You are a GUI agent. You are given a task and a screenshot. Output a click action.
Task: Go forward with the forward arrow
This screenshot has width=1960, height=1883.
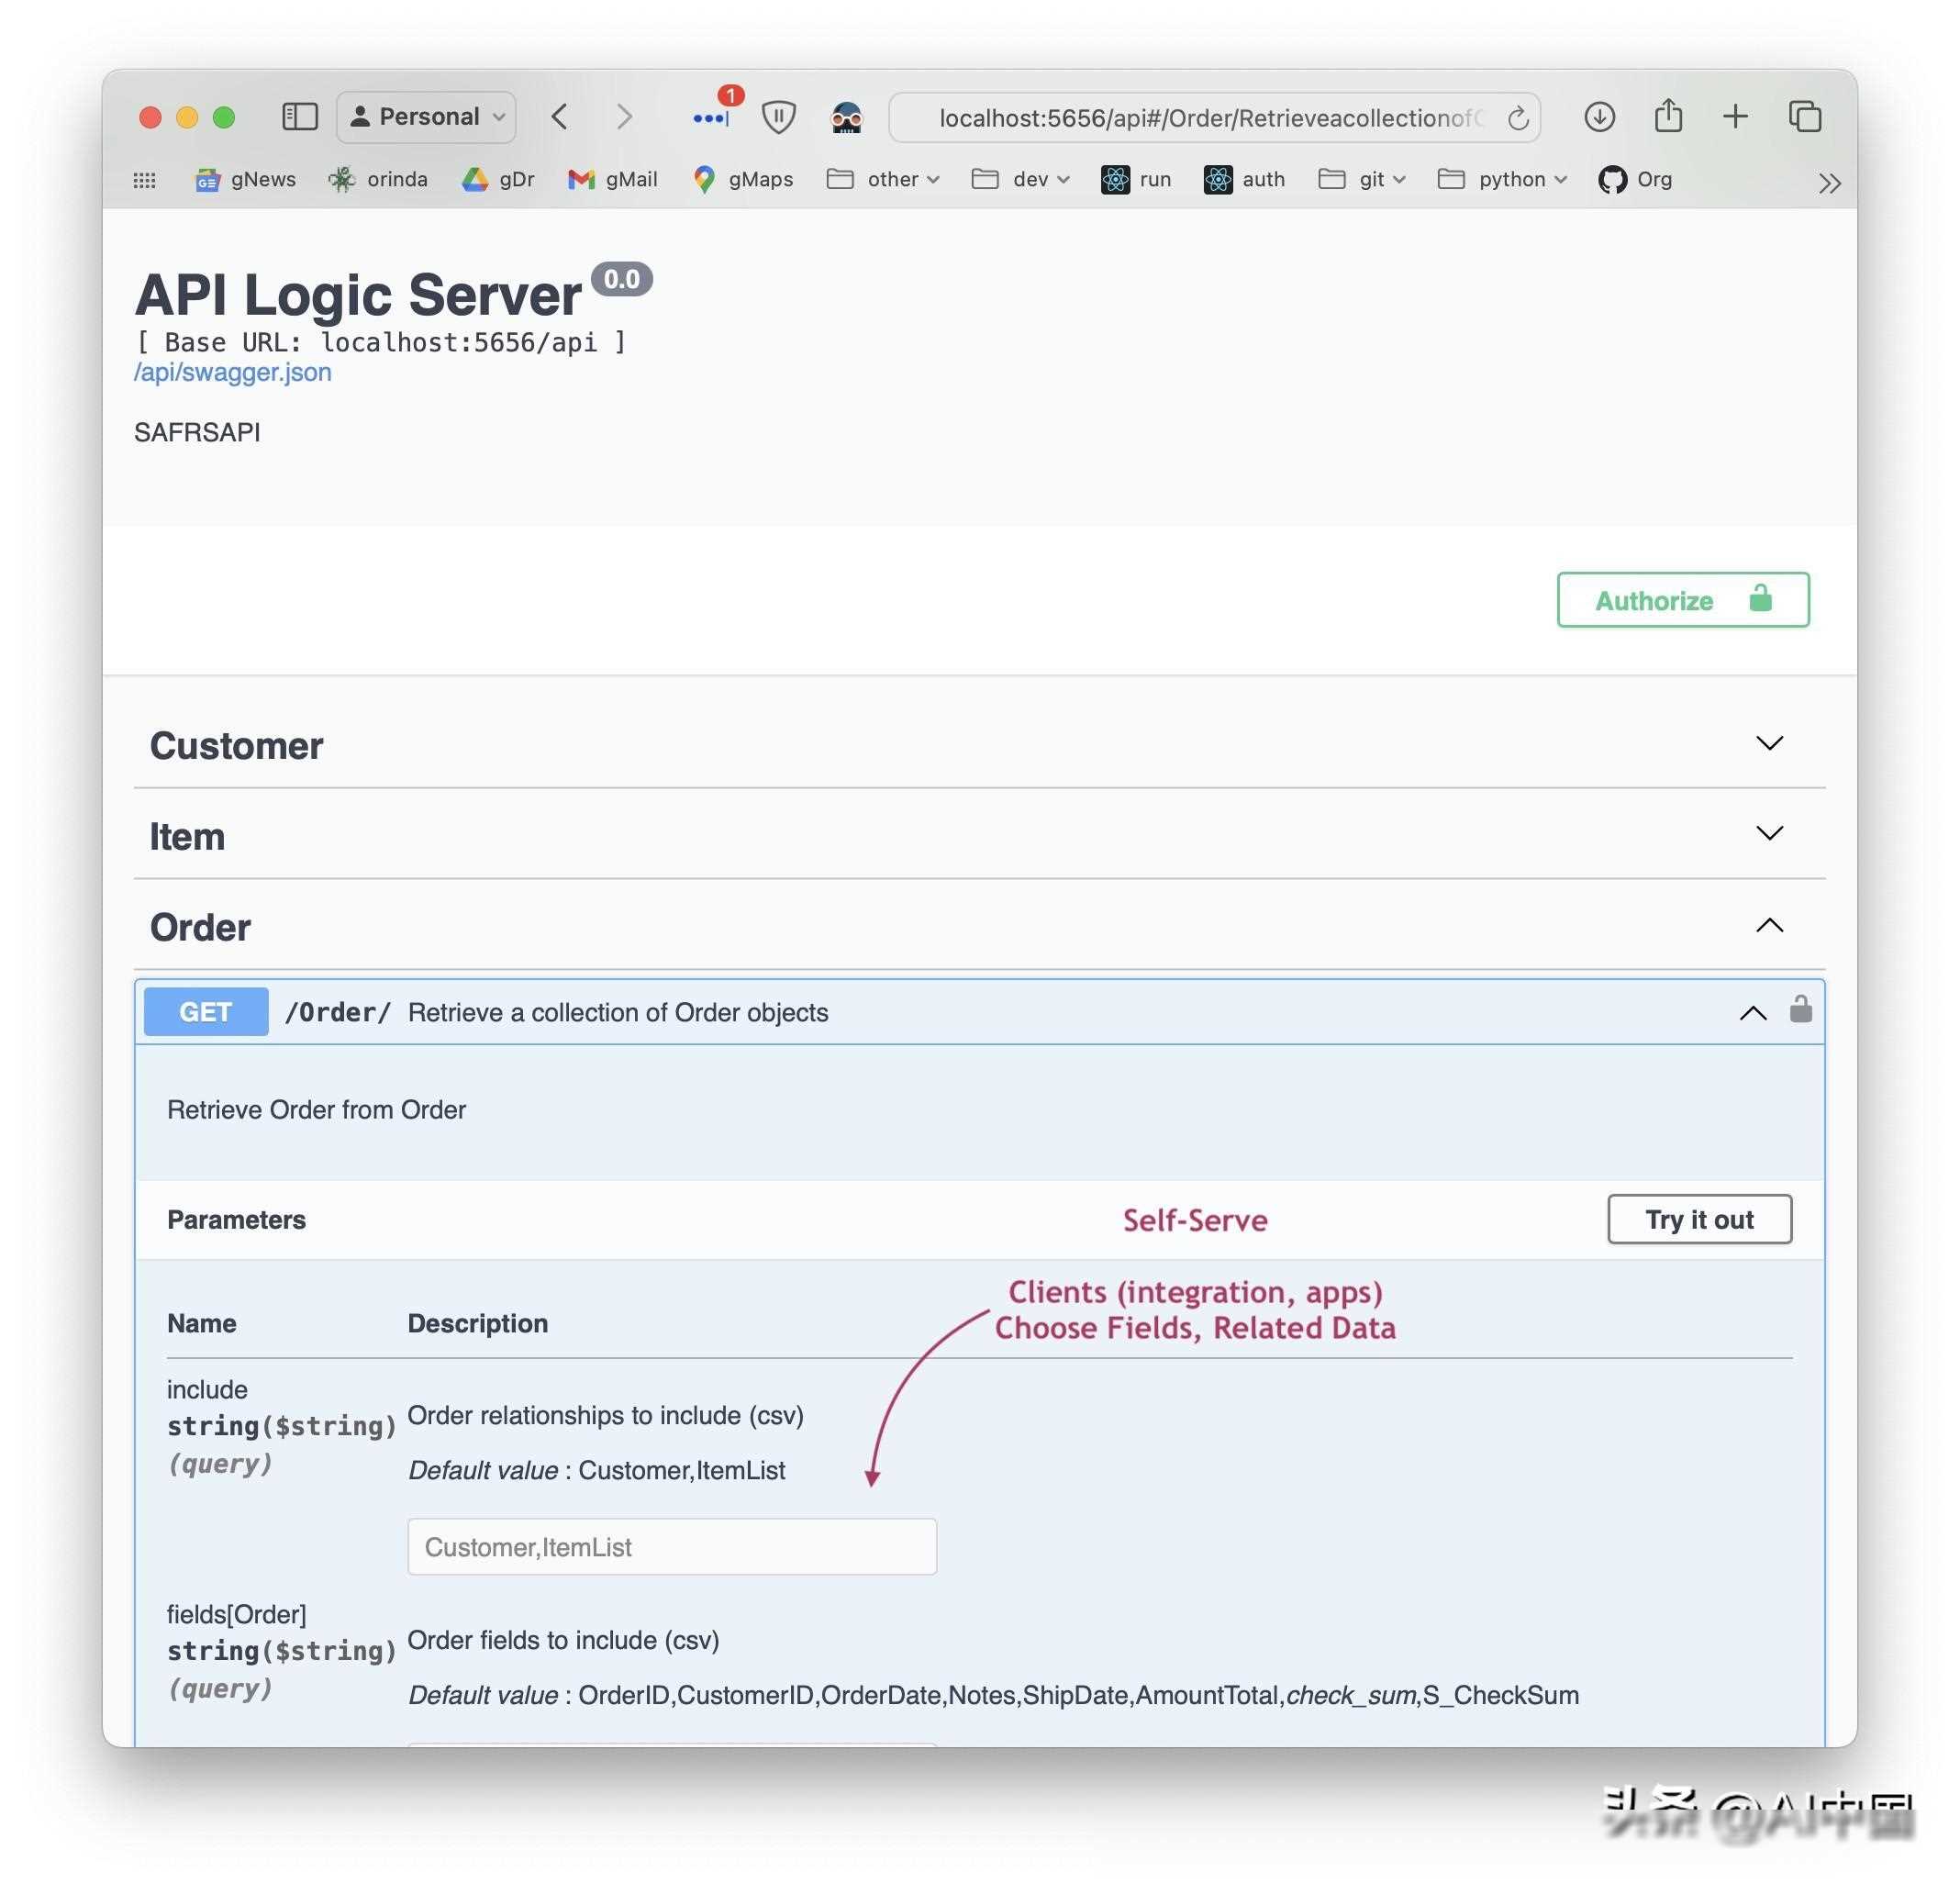point(624,117)
